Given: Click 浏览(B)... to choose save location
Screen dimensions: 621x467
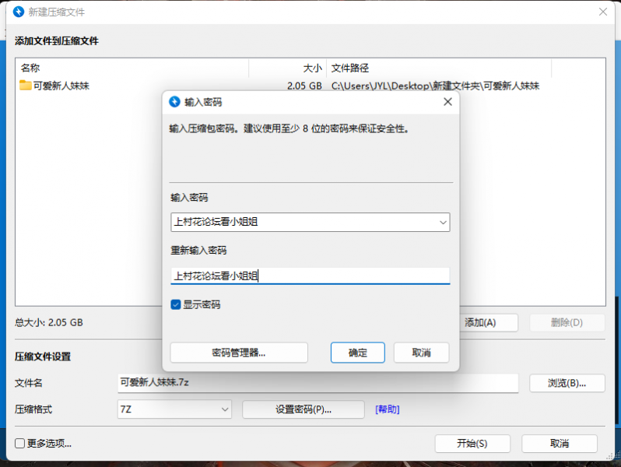Looking at the screenshot, I should (567, 383).
